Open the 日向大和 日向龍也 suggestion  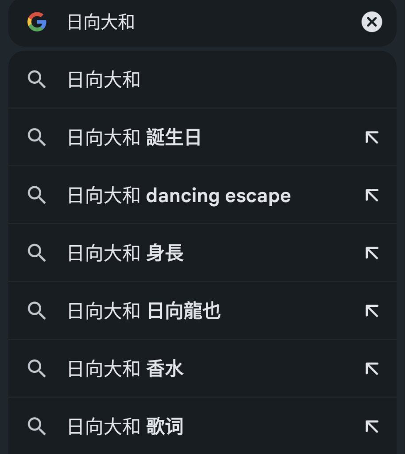[202, 311]
